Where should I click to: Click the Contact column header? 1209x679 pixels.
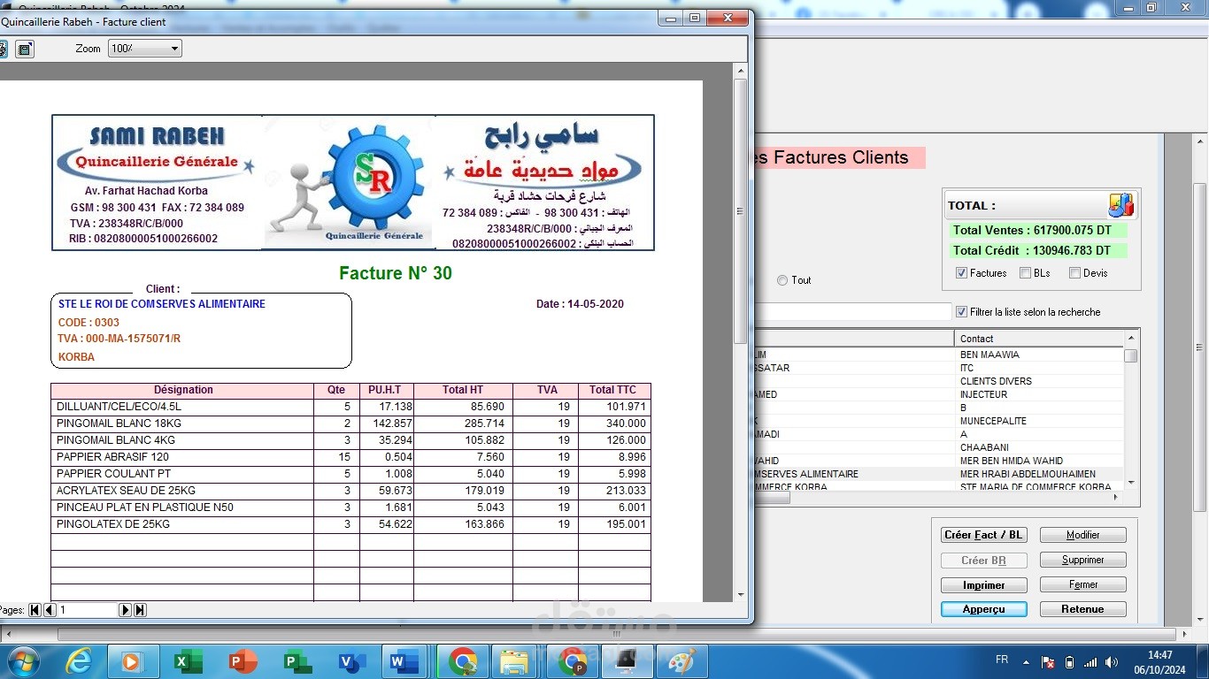[1039, 339]
